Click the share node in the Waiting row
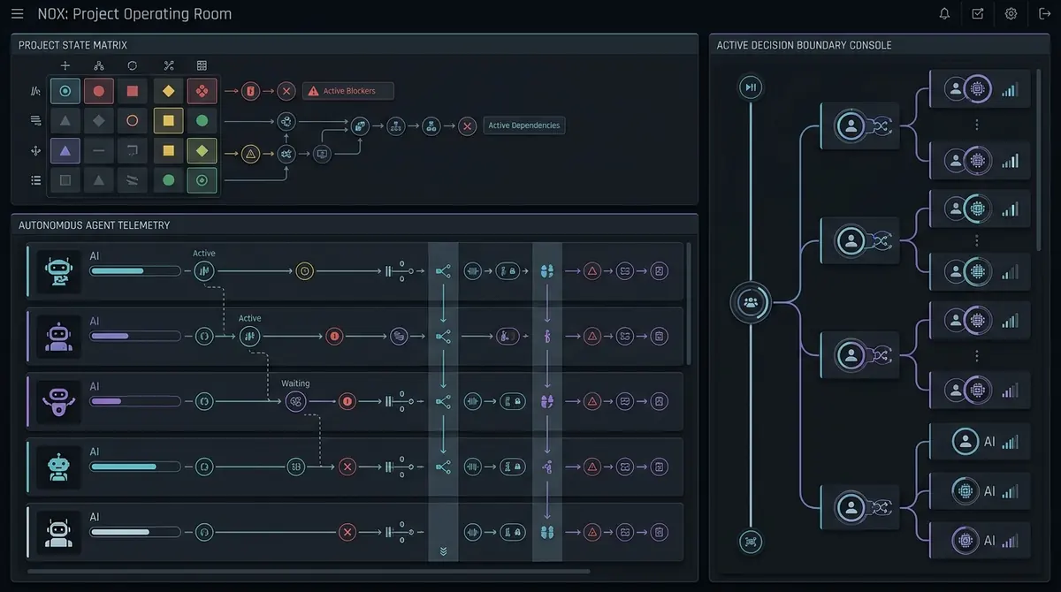 pyautogui.click(x=443, y=402)
